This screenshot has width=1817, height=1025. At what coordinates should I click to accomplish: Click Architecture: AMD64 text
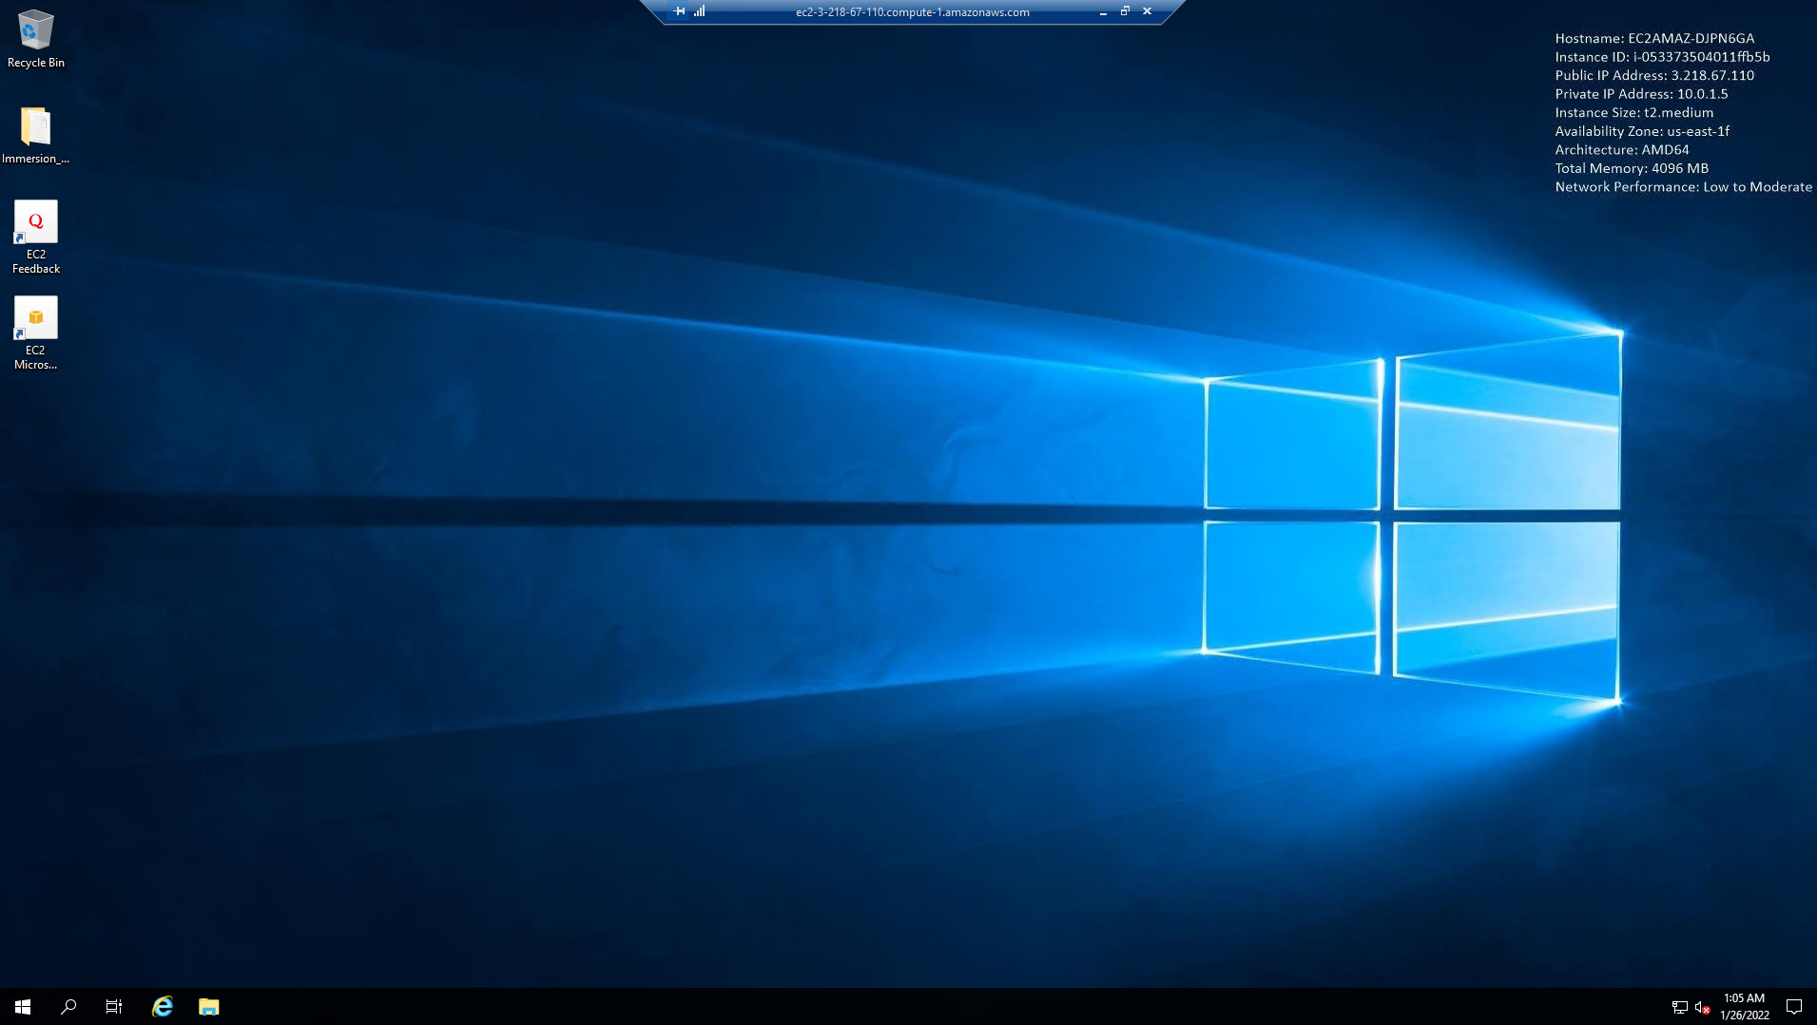pyautogui.click(x=1622, y=150)
